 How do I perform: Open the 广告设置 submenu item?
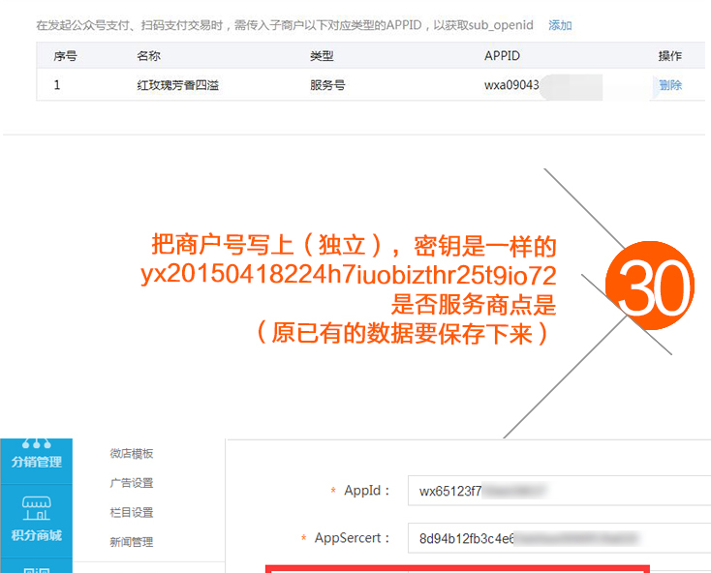point(132,483)
